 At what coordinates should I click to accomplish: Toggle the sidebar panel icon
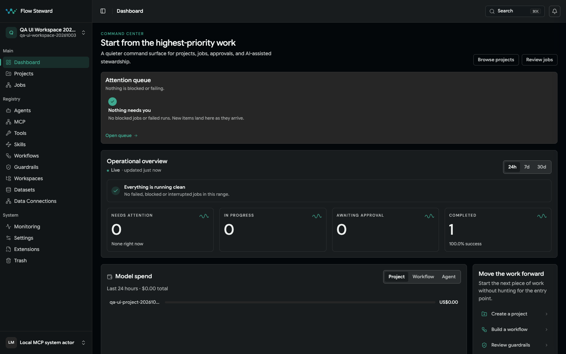pyautogui.click(x=103, y=11)
